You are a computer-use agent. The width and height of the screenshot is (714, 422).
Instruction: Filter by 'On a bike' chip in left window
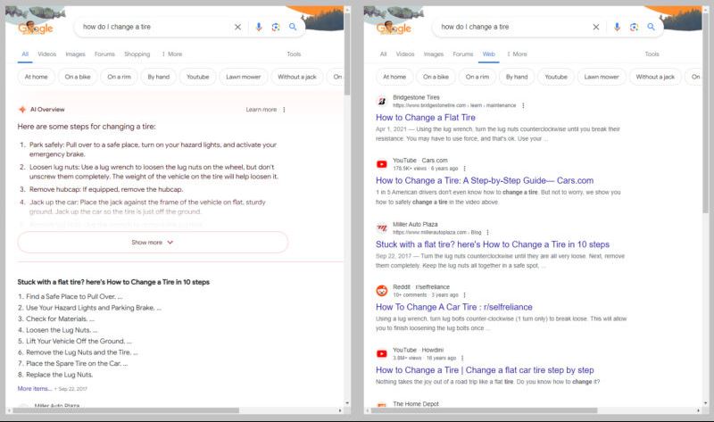(x=78, y=77)
